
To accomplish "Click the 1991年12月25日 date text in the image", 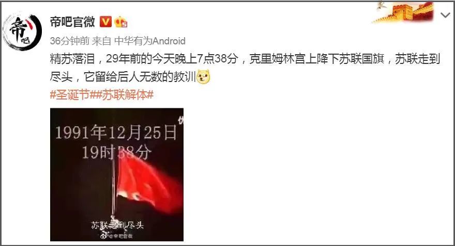I will [116, 133].
